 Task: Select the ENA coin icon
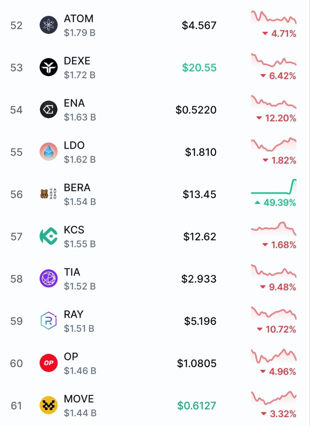(49, 110)
